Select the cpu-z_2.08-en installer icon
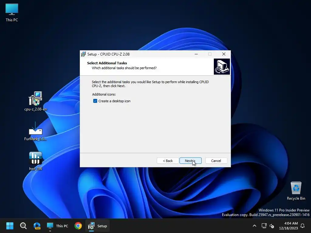Screen dimensions: 311x233 (x=36, y=101)
